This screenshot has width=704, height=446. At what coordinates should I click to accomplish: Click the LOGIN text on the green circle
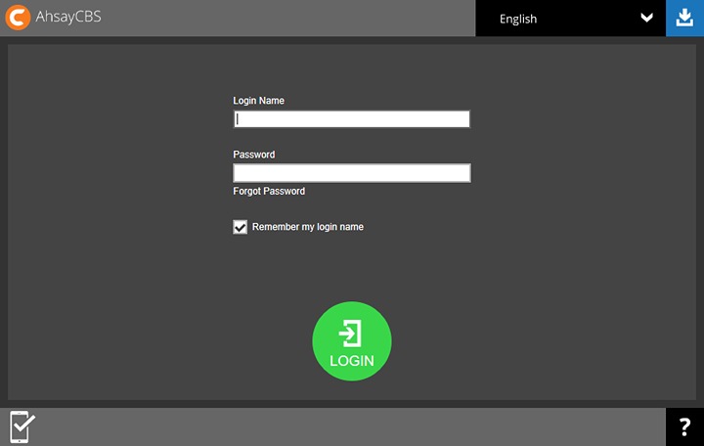[x=351, y=361]
